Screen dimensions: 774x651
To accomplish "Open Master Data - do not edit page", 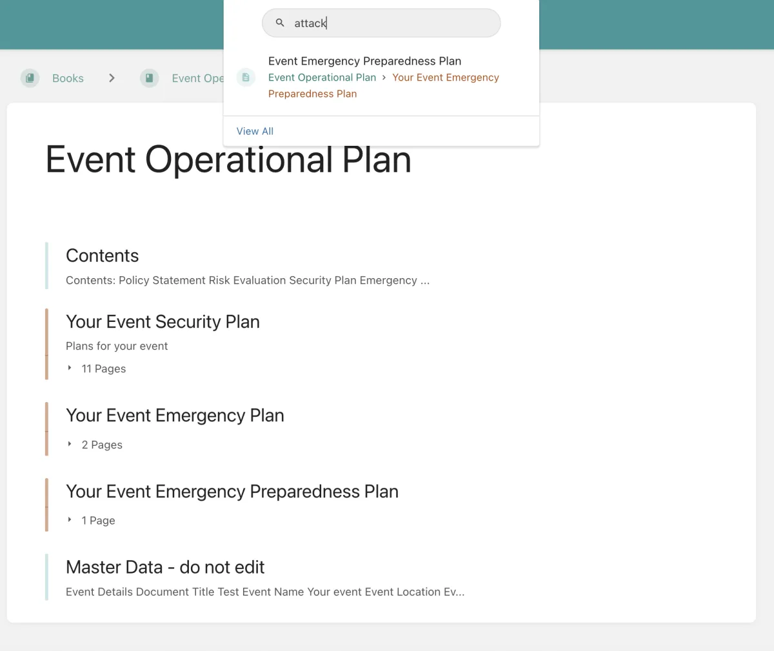I will (x=165, y=567).
